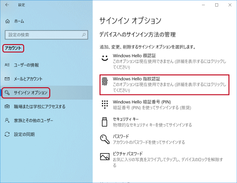Open 職場または学校にアクセスする page
Viewport: 237px width, 183px height.
click(46, 107)
